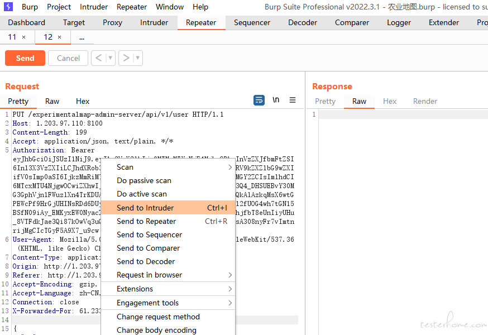Select the Request Raw view tab
Image resolution: width=488 pixels, height=335 pixels.
click(x=52, y=101)
